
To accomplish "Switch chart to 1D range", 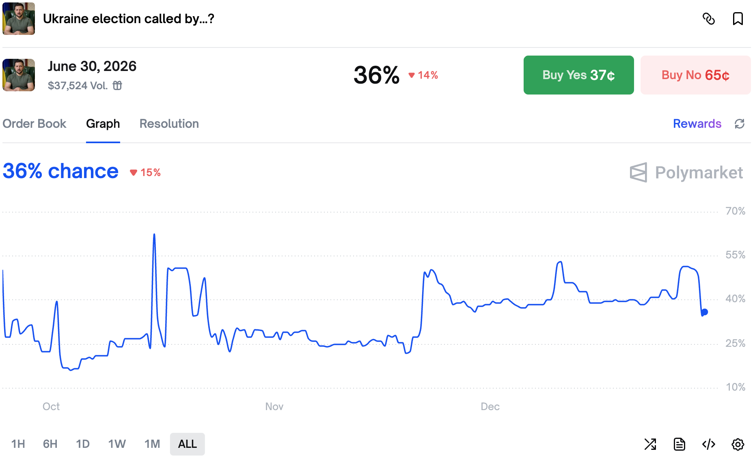I will pyautogui.click(x=83, y=444).
